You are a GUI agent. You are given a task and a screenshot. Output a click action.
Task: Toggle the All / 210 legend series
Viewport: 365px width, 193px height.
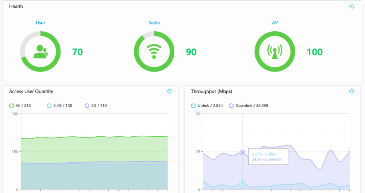(21, 106)
